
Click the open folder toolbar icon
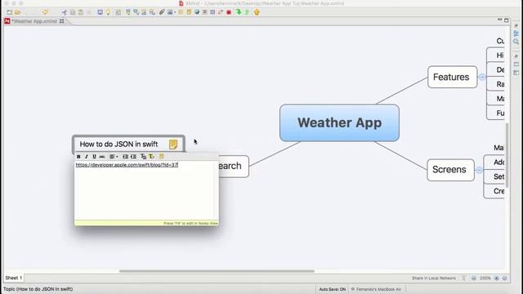[x=18, y=12]
